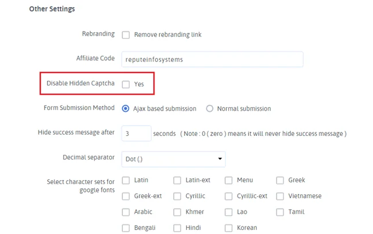Tick the Khmer checkbox
Image resolution: width=373 pixels, height=234 pixels.
click(x=177, y=212)
